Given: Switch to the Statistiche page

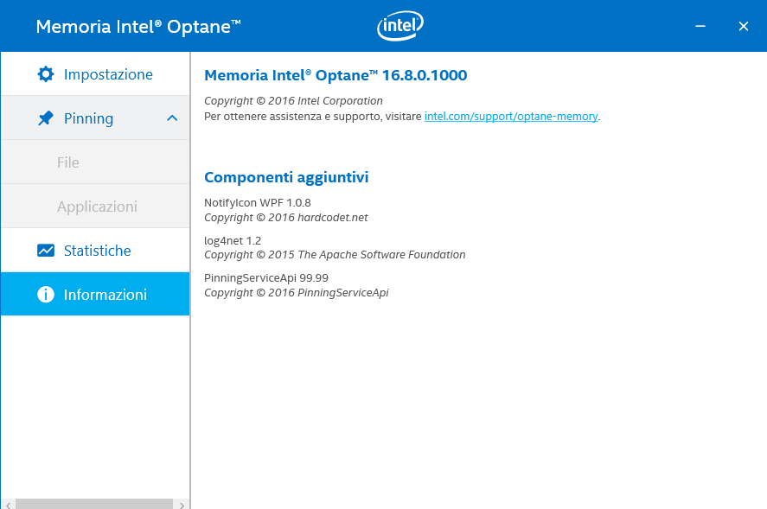Looking at the screenshot, I should [x=97, y=251].
